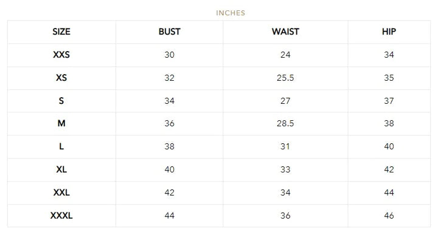Click the L size row label
This screenshot has height=235, width=438.
coord(61,146)
